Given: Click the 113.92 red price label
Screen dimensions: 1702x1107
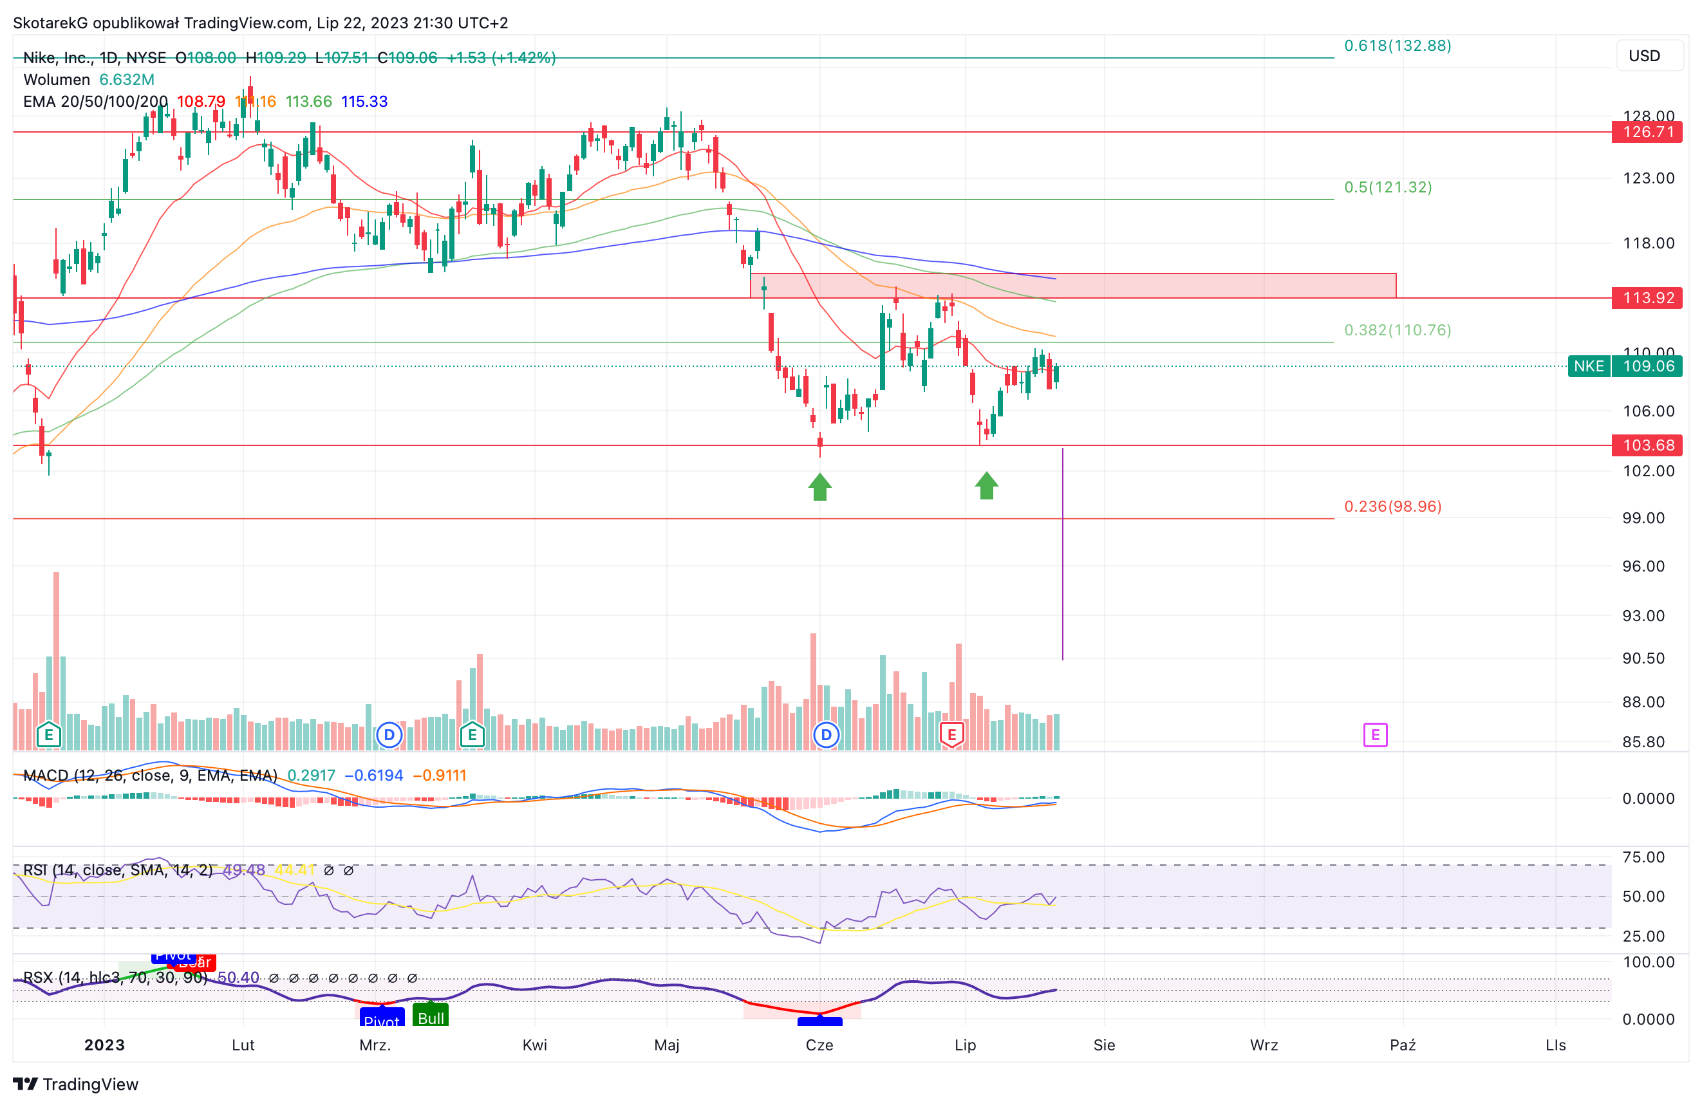Looking at the screenshot, I should pos(1647,297).
